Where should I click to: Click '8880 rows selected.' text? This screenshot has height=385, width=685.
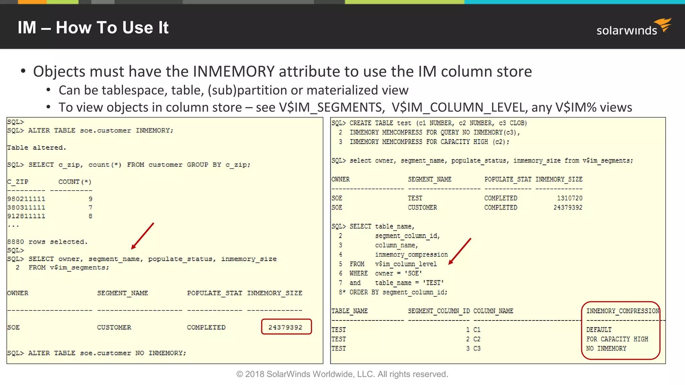click(x=47, y=242)
